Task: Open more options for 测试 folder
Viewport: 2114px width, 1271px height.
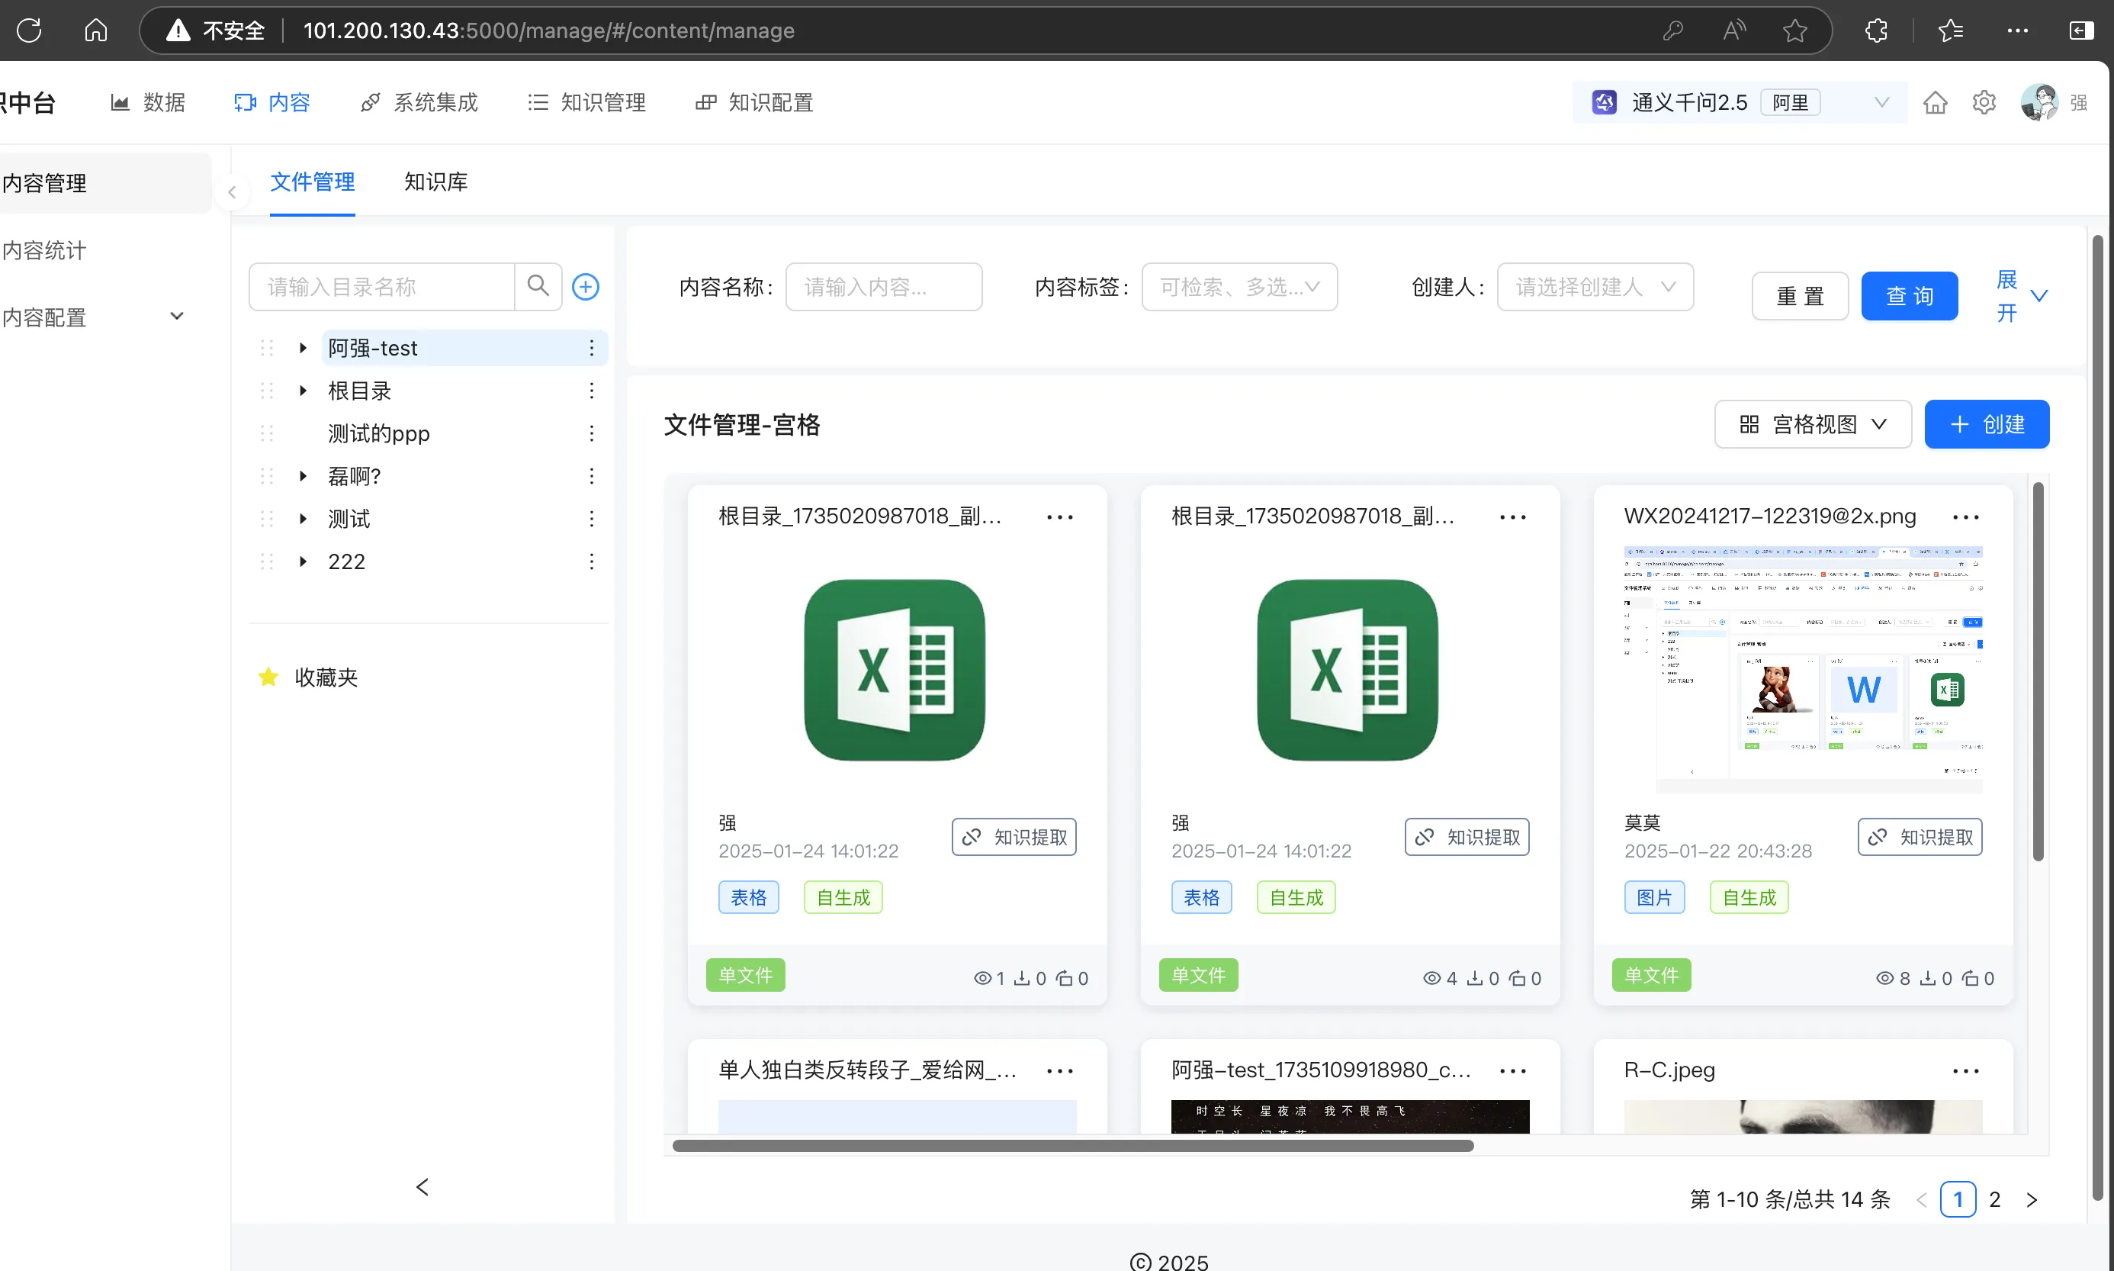Action: click(x=590, y=519)
